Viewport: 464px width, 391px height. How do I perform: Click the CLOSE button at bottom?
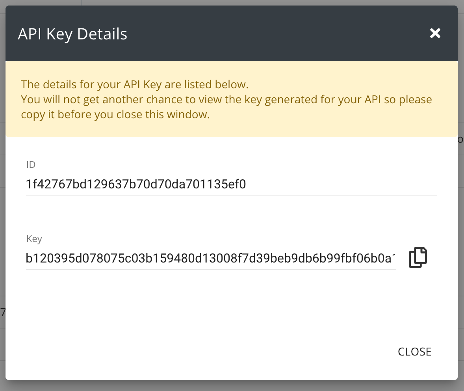pos(414,352)
